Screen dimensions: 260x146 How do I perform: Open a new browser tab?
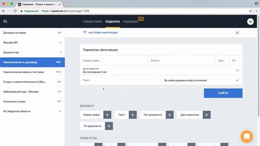[67, 4]
